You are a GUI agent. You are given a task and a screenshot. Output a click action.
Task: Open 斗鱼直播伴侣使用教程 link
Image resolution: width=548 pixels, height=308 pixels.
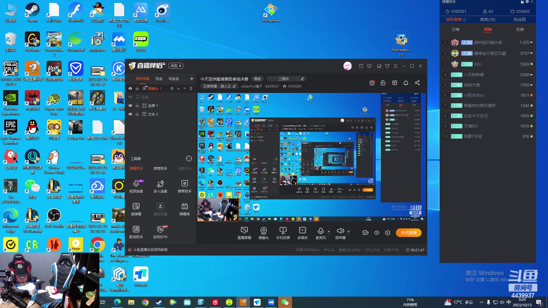pos(150,250)
